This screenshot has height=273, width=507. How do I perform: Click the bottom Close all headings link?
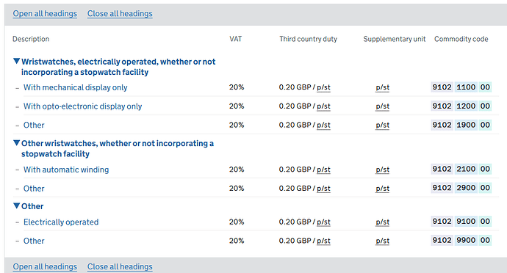[x=120, y=266]
